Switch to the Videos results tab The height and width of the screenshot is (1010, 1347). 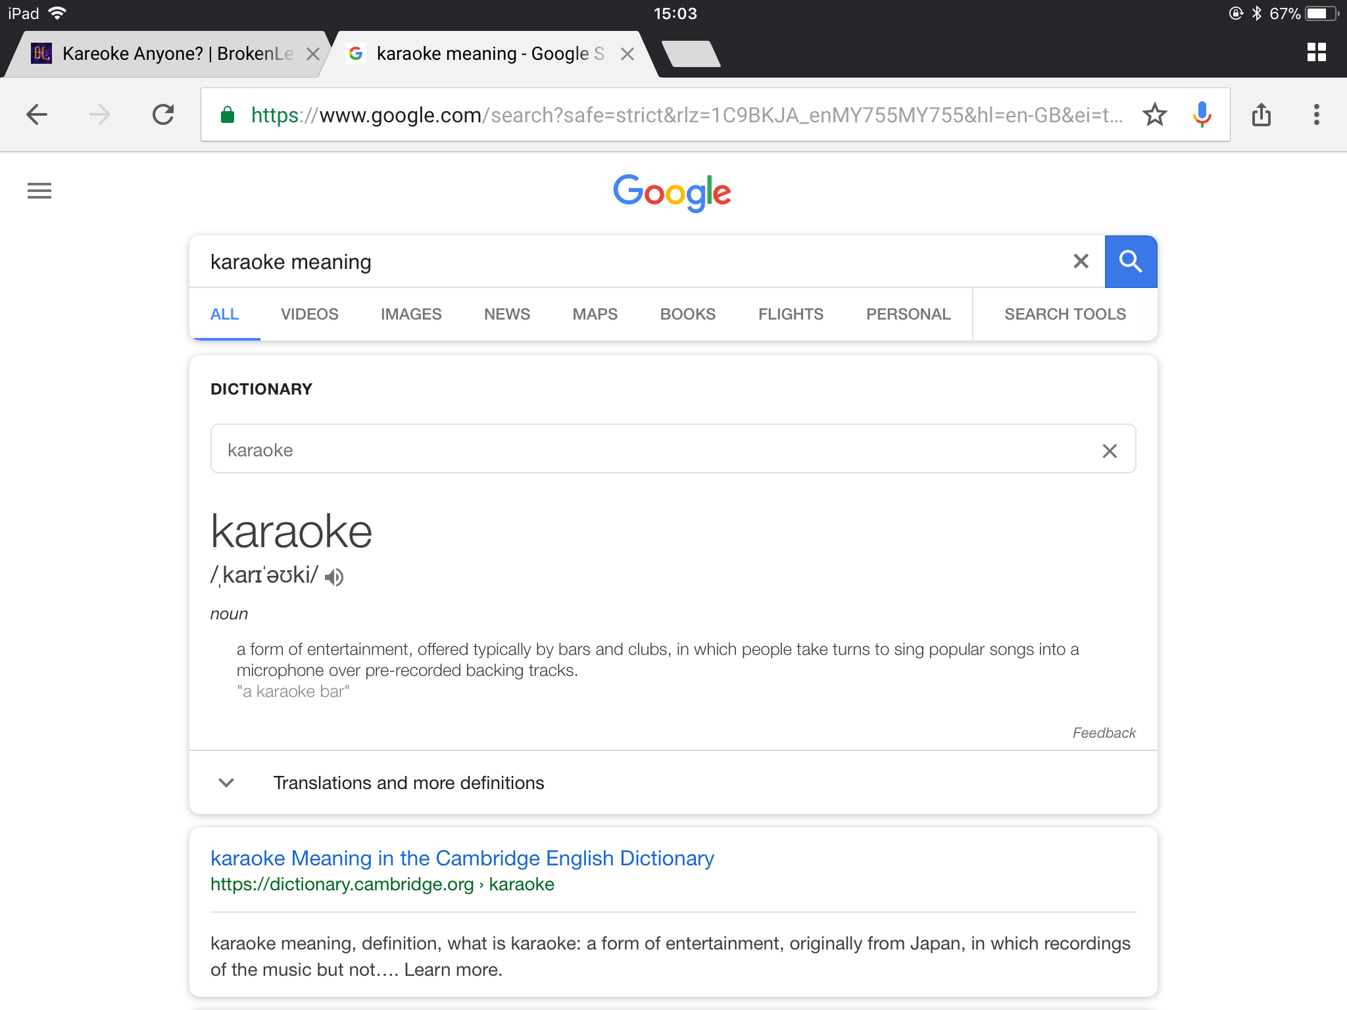(309, 314)
